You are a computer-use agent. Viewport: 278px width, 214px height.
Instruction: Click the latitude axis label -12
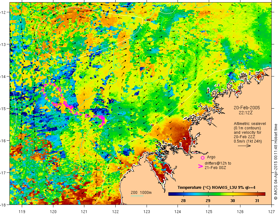[x=3, y=12]
